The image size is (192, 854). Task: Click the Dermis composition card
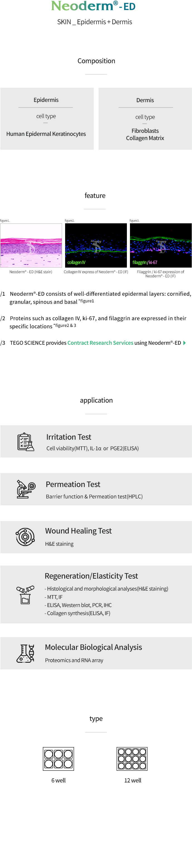point(145,119)
